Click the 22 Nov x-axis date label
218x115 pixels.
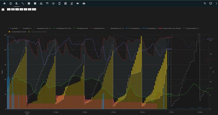coord(27,112)
